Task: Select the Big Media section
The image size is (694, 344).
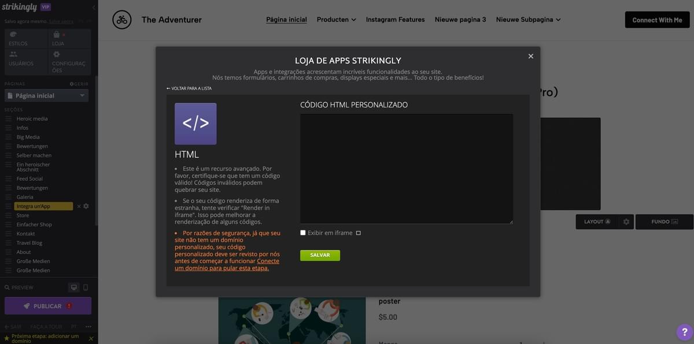Action: point(28,137)
